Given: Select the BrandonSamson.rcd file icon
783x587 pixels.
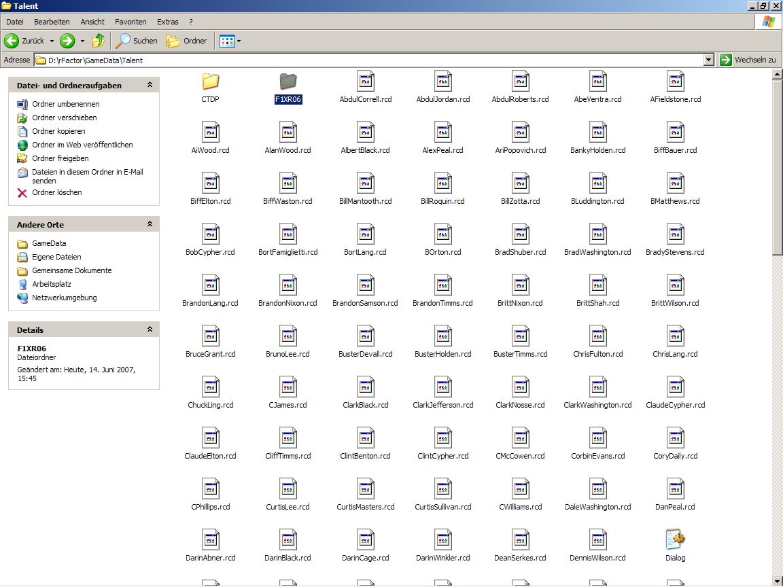Looking at the screenshot, I should click(x=366, y=285).
